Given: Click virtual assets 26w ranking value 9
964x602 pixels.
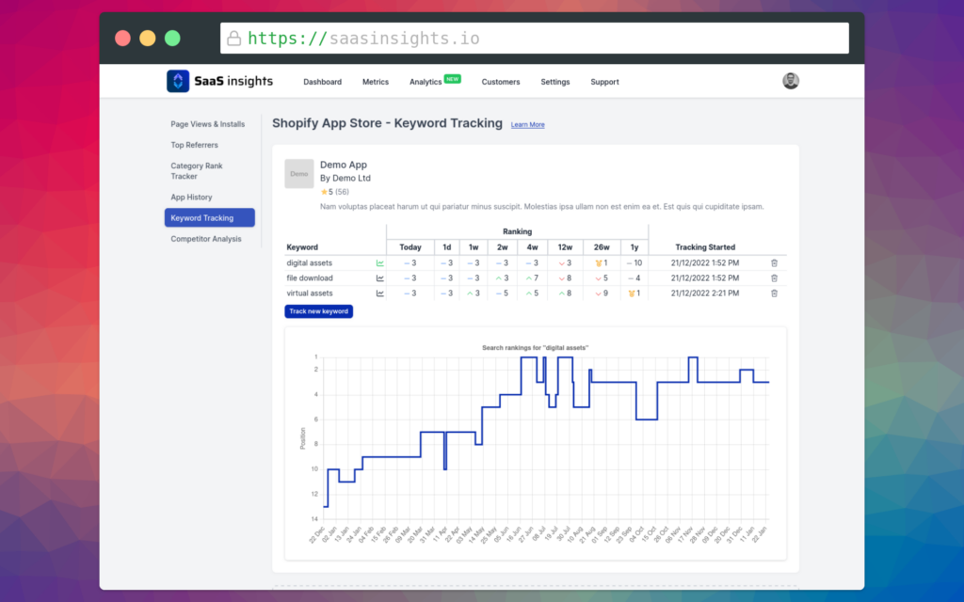Looking at the screenshot, I should (605, 293).
